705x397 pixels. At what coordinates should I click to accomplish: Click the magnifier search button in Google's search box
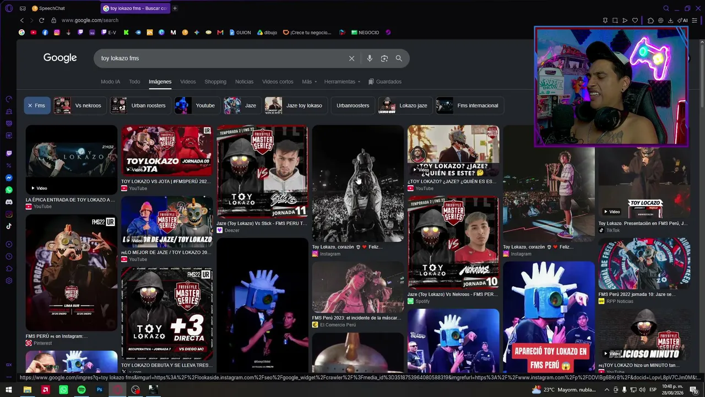click(399, 58)
